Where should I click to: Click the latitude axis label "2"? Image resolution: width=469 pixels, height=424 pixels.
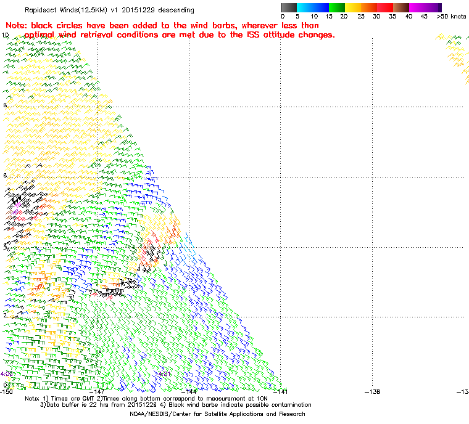click(x=5, y=316)
